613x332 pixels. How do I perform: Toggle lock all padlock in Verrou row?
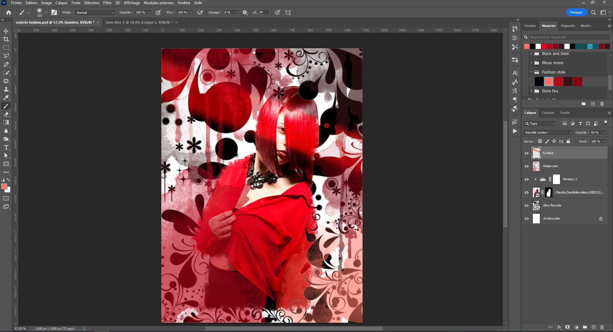click(x=568, y=141)
